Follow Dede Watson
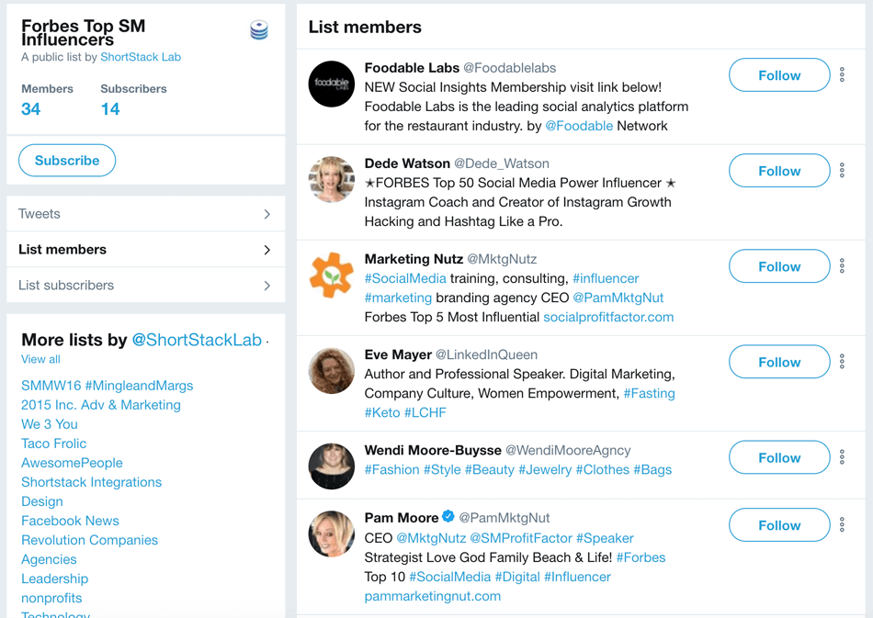873x618 pixels. click(778, 171)
